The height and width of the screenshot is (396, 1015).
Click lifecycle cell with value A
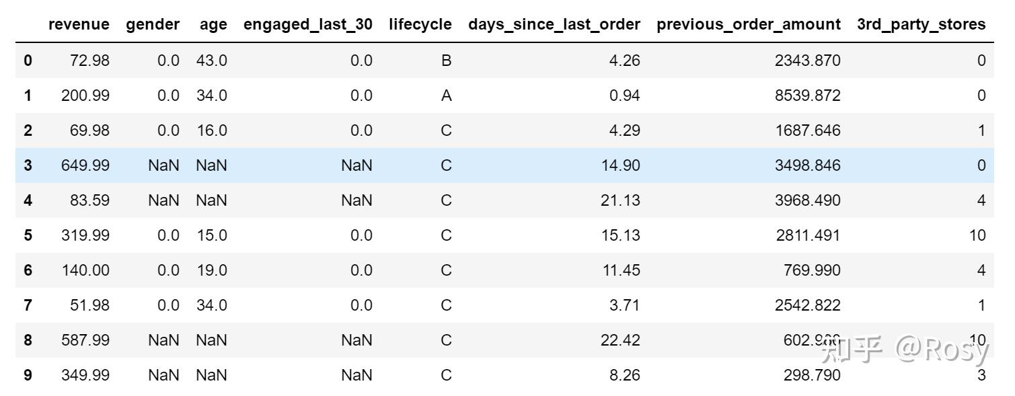pos(446,95)
